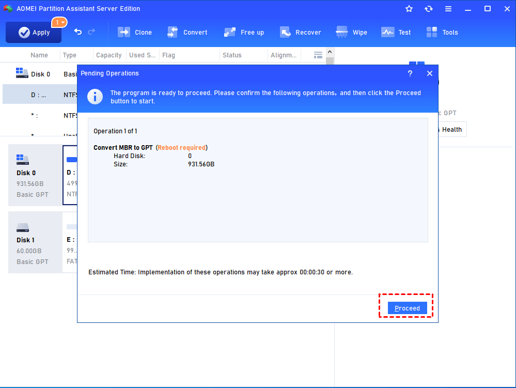
Task: Open the pending operations count badge
Action: coord(59,22)
